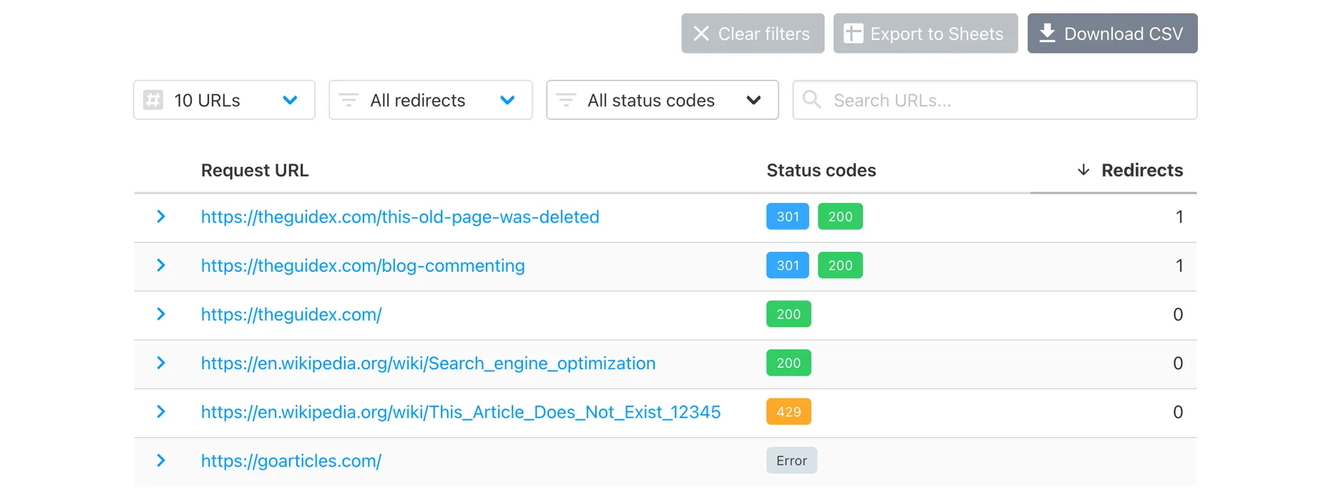Expand the goarticles.com row

161,461
